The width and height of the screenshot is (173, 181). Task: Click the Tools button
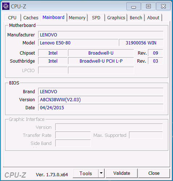click(86, 173)
